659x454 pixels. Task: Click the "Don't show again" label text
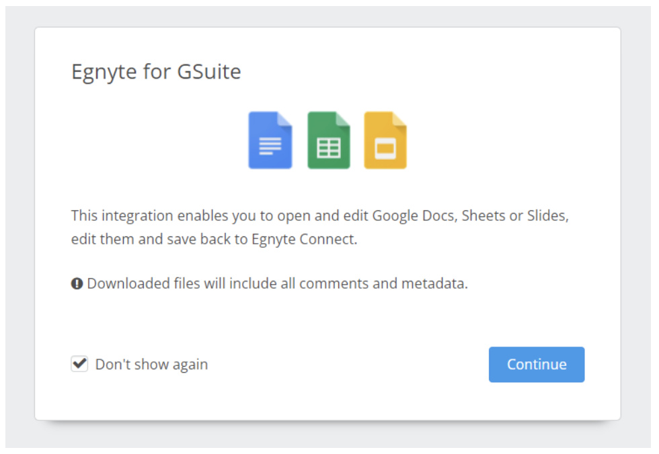click(x=151, y=365)
